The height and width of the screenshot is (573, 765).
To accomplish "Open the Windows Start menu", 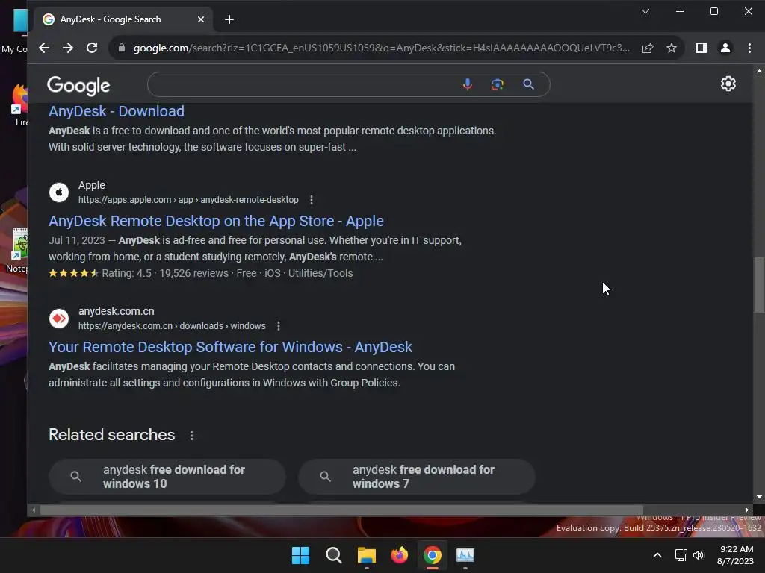I will [x=300, y=555].
